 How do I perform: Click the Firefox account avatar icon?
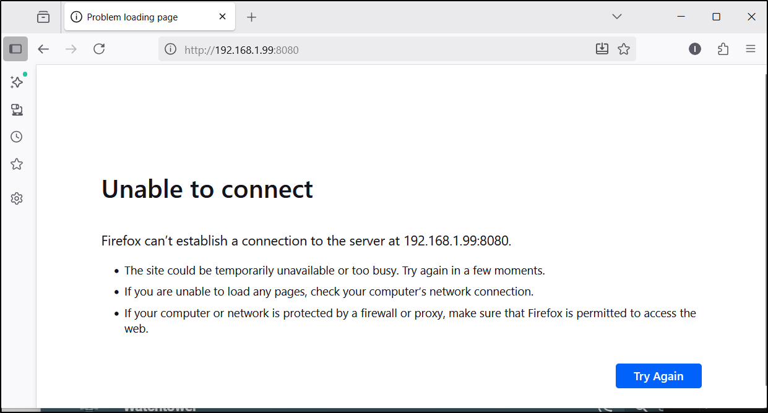pos(695,49)
